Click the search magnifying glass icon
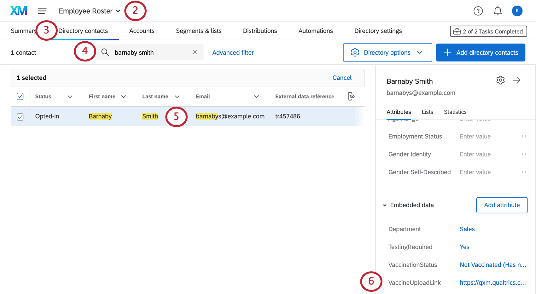 click(105, 52)
